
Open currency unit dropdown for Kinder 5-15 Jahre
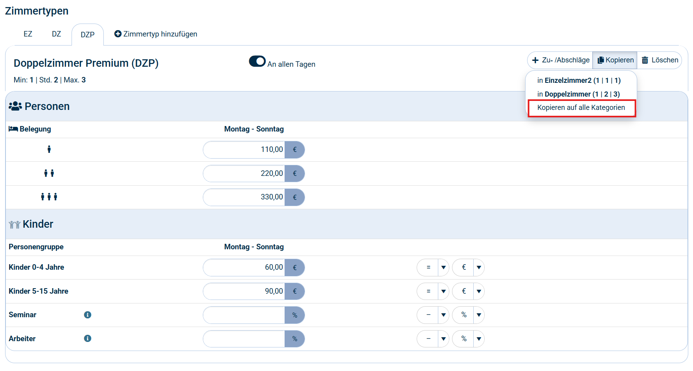click(479, 291)
